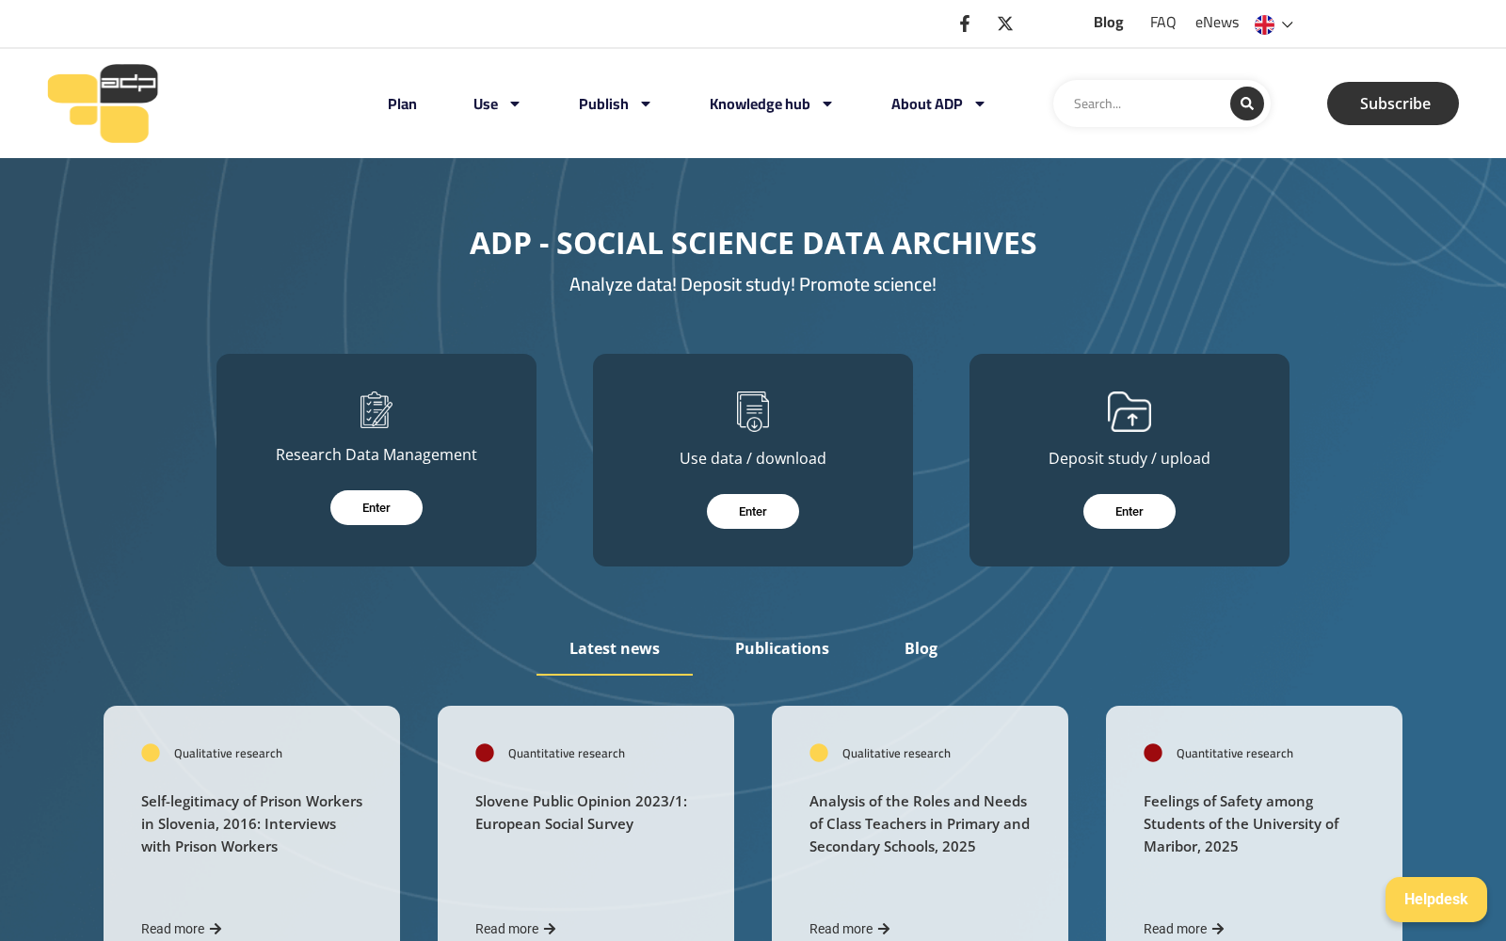
Task: Click 'Quantitative research' label on Feelings of Safety card
Action: (x=1235, y=754)
